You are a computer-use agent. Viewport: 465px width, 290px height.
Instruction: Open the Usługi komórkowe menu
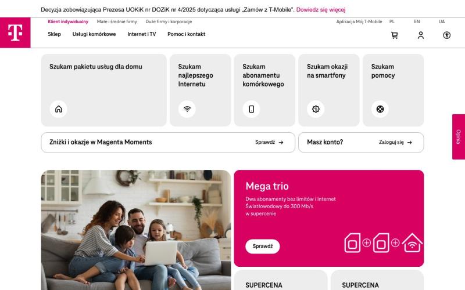coord(94,34)
